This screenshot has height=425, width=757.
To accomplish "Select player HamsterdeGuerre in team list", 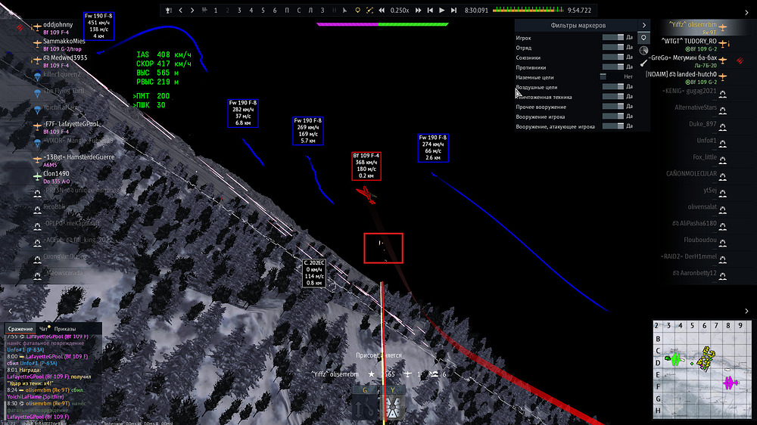I will (x=79, y=157).
